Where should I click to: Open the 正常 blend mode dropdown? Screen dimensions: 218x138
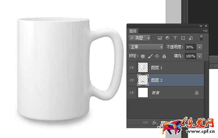(146, 47)
